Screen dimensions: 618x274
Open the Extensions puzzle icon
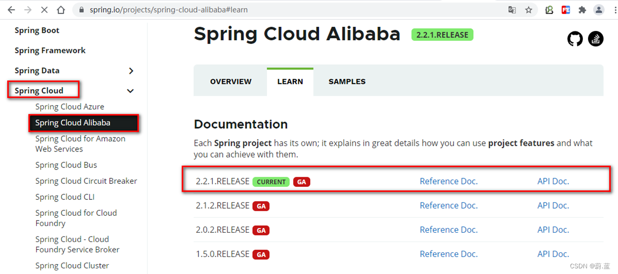(x=582, y=10)
